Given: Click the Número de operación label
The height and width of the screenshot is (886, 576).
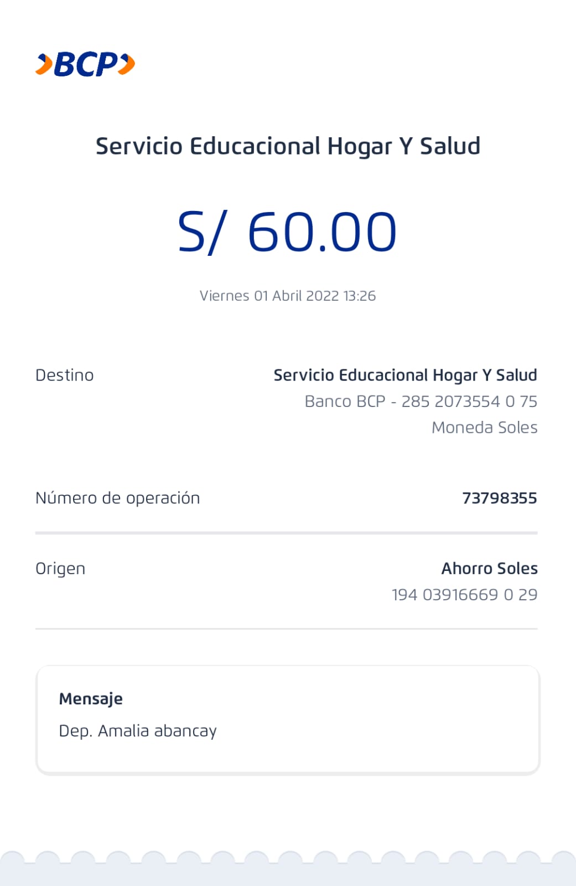Looking at the screenshot, I should [x=117, y=498].
